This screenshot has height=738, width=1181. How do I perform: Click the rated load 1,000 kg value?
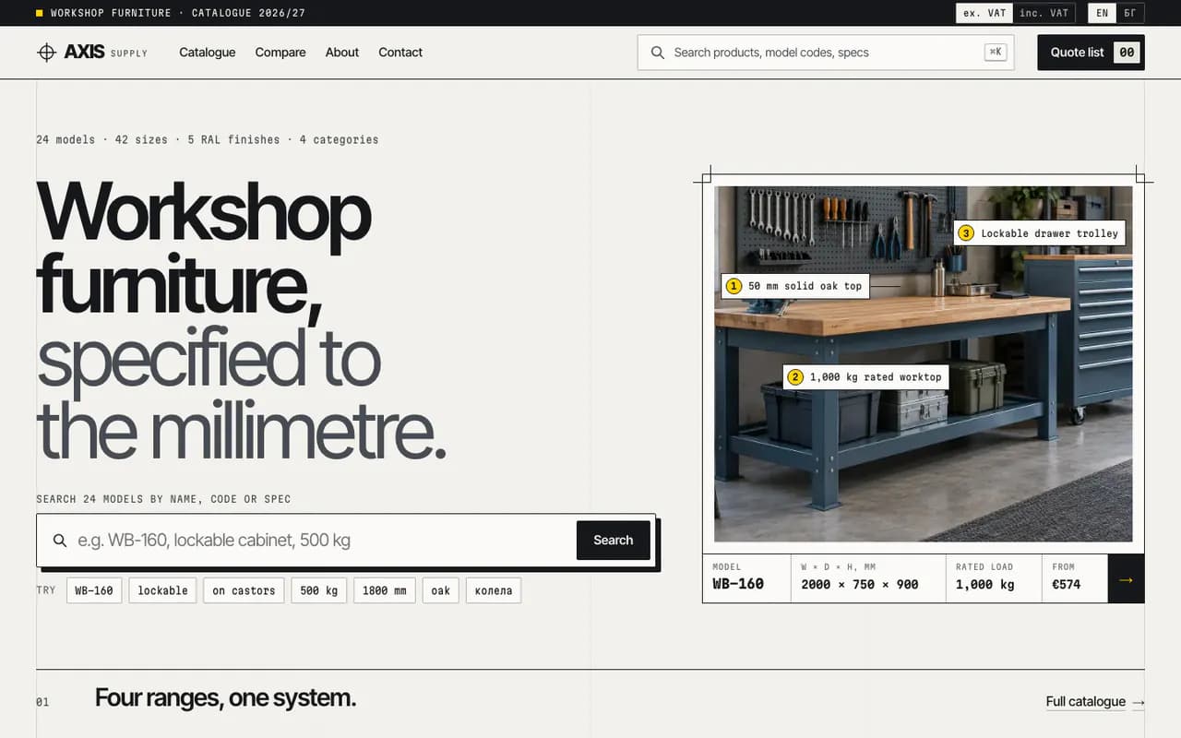tap(985, 584)
